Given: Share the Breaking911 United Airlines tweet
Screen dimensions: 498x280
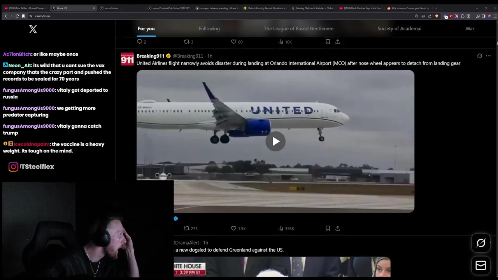Looking at the screenshot, I should point(338,228).
